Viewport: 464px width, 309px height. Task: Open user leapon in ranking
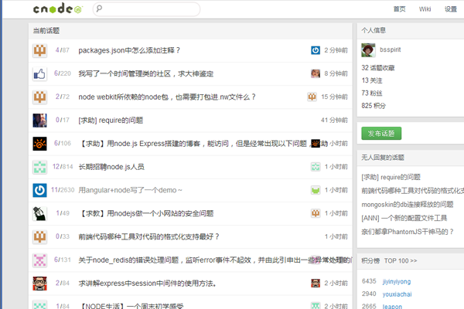pos(392,307)
